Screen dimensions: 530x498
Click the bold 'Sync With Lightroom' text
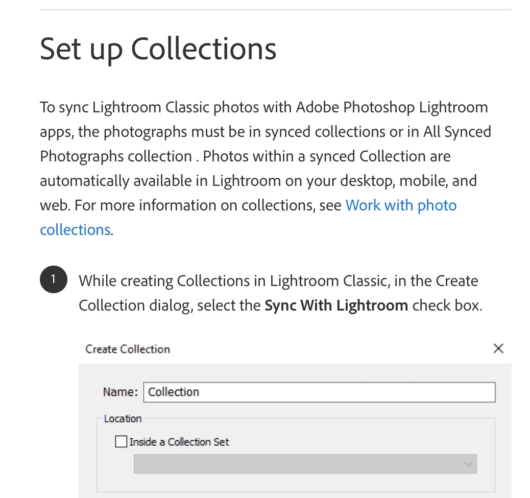tap(336, 305)
